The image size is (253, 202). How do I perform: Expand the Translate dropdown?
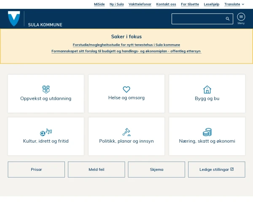click(234, 4)
